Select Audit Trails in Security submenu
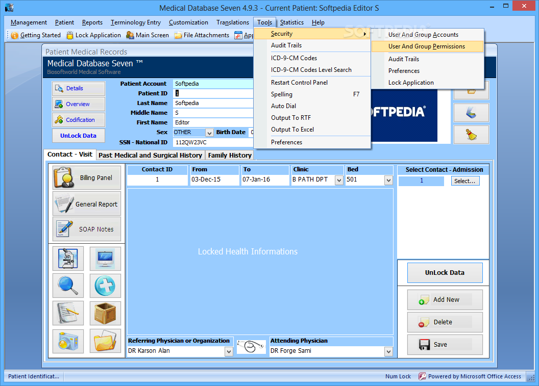 point(428,59)
